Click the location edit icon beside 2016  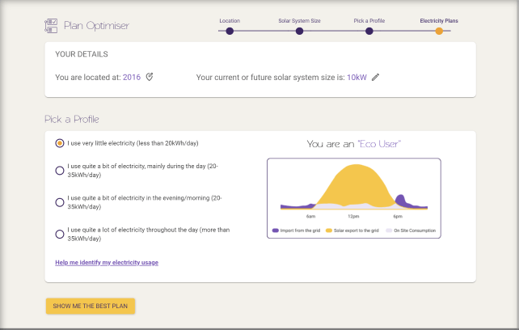coord(150,77)
